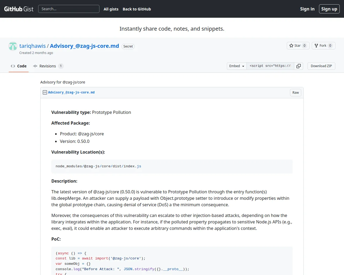
Task: Click the Secret label badge
Action: (x=128, y=46)
